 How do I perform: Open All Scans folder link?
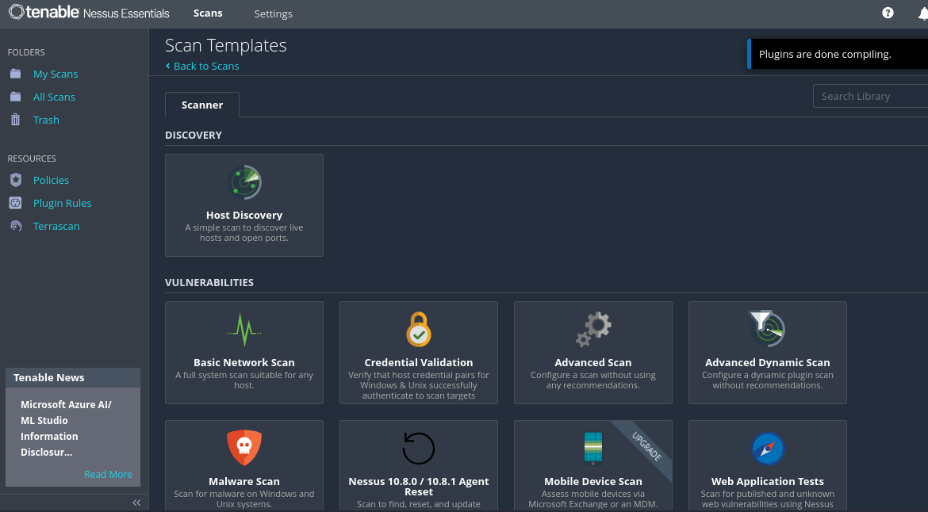pyautogui.click(x=54, y=97)
